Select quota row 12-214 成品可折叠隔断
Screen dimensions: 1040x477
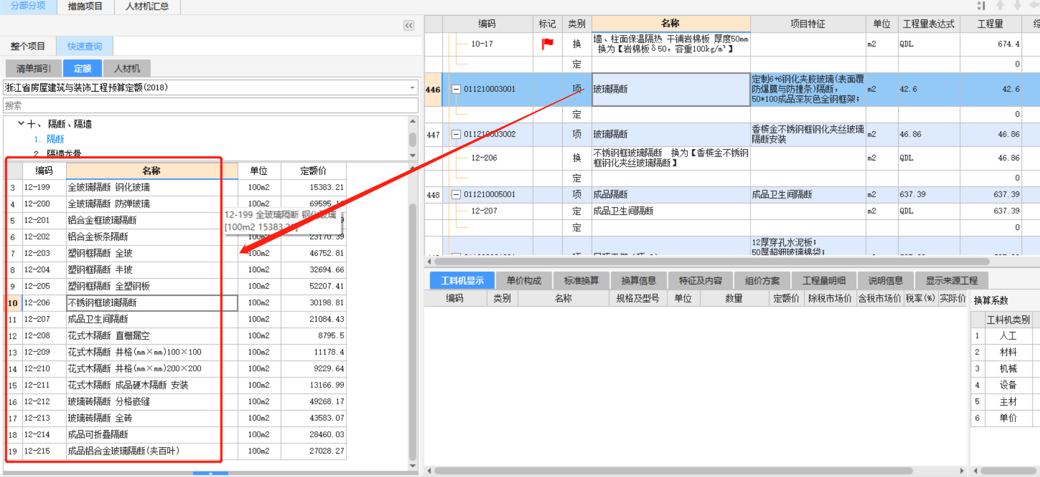point(176,435)
